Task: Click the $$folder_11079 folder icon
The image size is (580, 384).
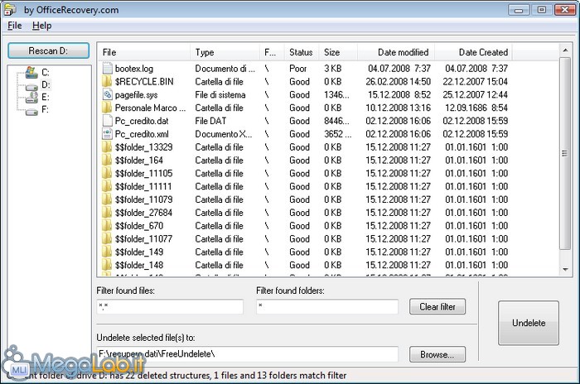Action: point(107,199)
